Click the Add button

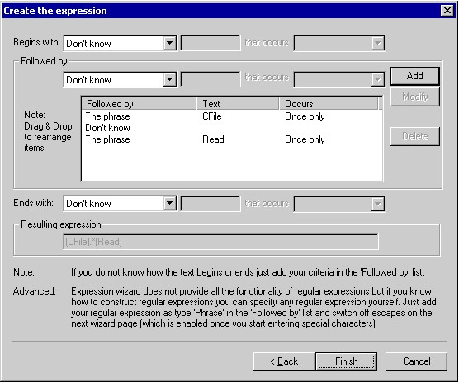tap(414, 76)
